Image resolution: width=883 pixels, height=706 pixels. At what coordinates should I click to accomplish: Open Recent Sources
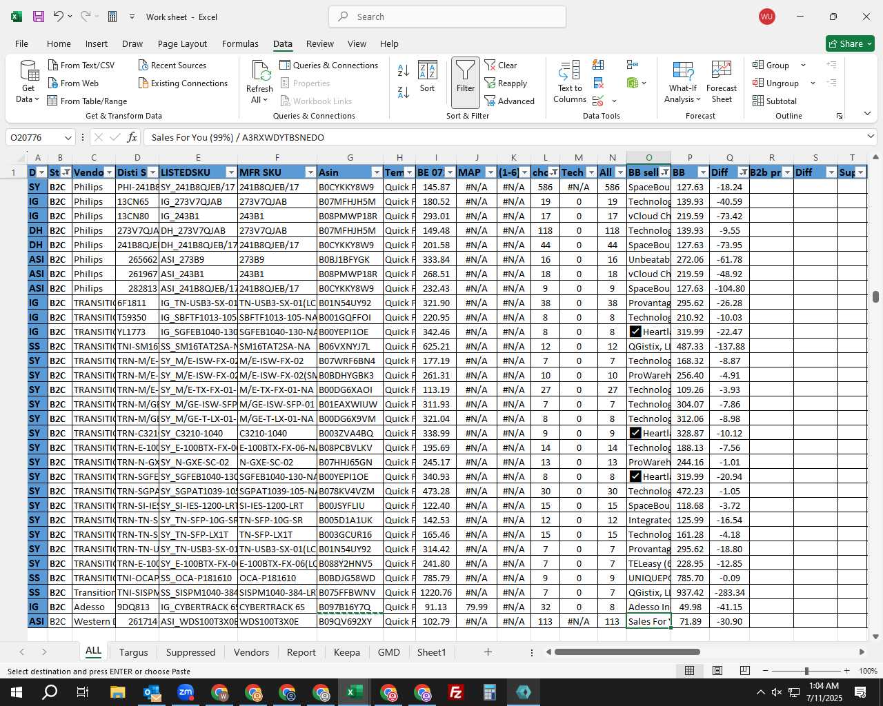pos(172,65)
